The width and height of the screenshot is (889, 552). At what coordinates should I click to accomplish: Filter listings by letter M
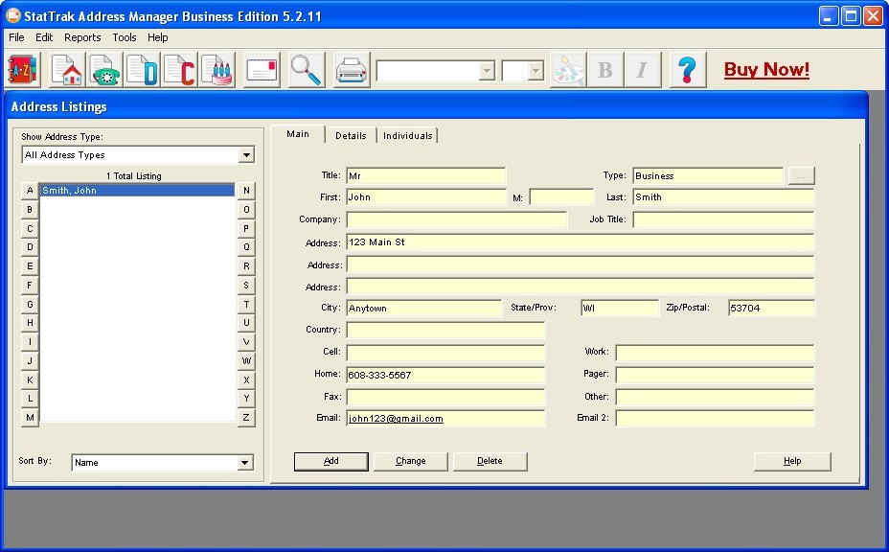pyautogui.click(x=30, y=418)
